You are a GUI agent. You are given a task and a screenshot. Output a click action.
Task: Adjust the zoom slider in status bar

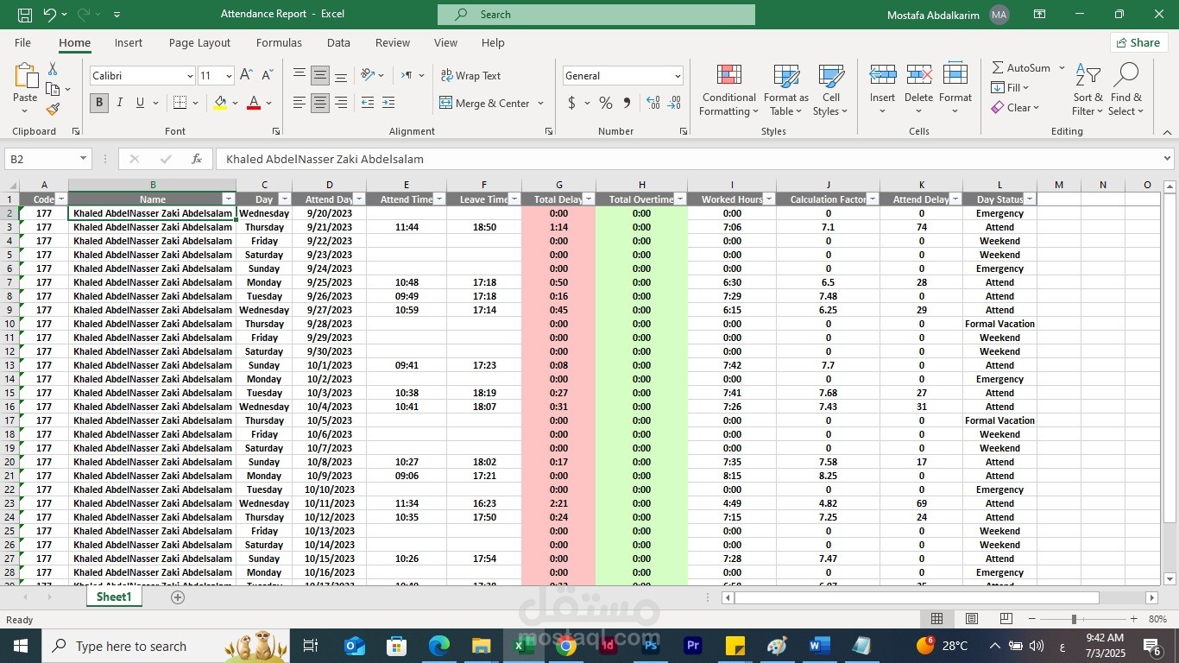coord(1074,619)
